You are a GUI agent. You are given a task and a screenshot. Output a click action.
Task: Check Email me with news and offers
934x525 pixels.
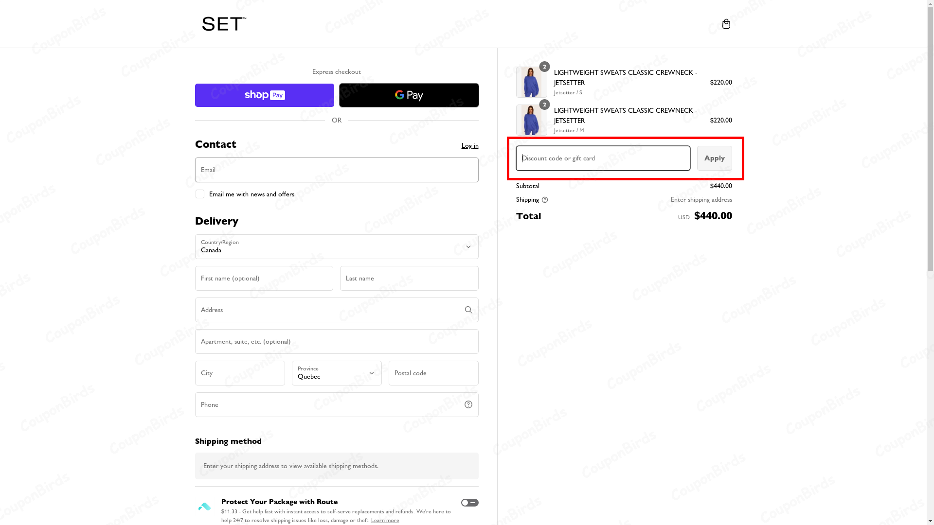(x=199, y=193)
